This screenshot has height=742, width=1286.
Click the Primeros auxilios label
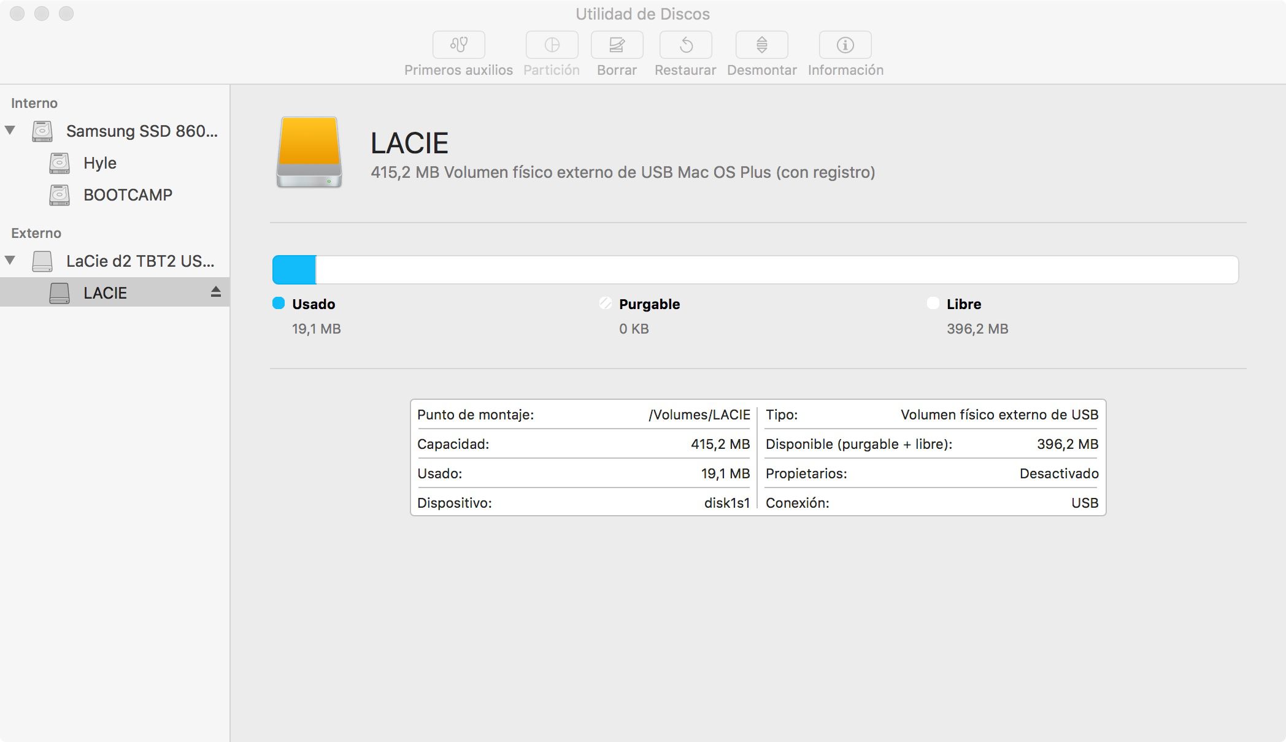coord(458,70)
